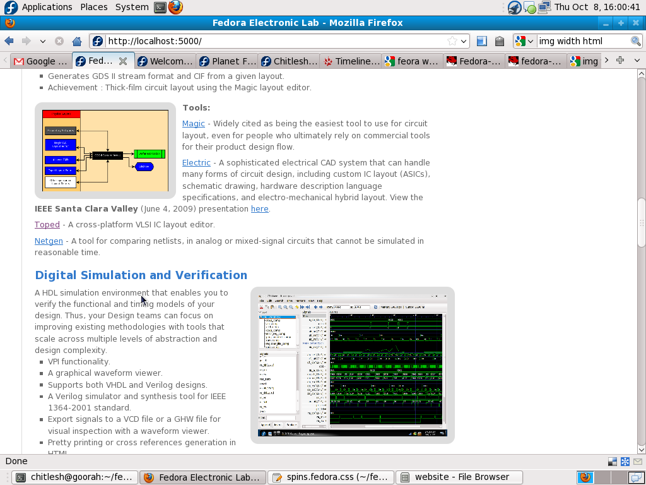Click the status bar mail envelope icon
This screenshot has width=646, height=485.
(x=638, y=462)
